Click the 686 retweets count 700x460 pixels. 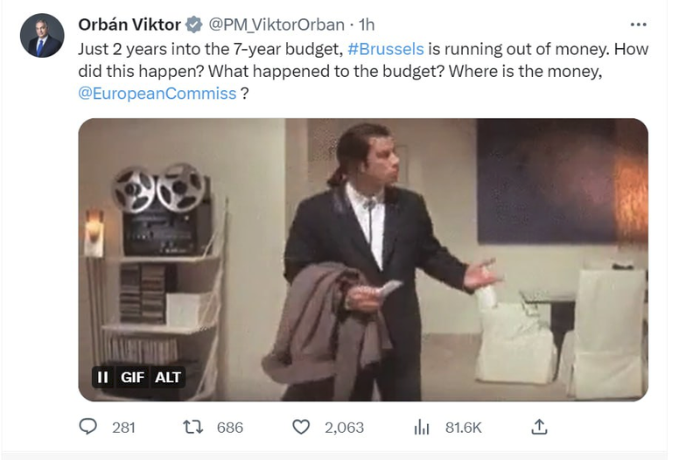pos(229,428)
